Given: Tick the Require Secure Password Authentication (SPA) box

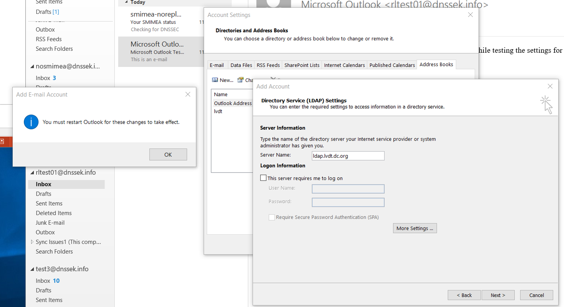Looking at the screenshot, I should tap(272, 217).
